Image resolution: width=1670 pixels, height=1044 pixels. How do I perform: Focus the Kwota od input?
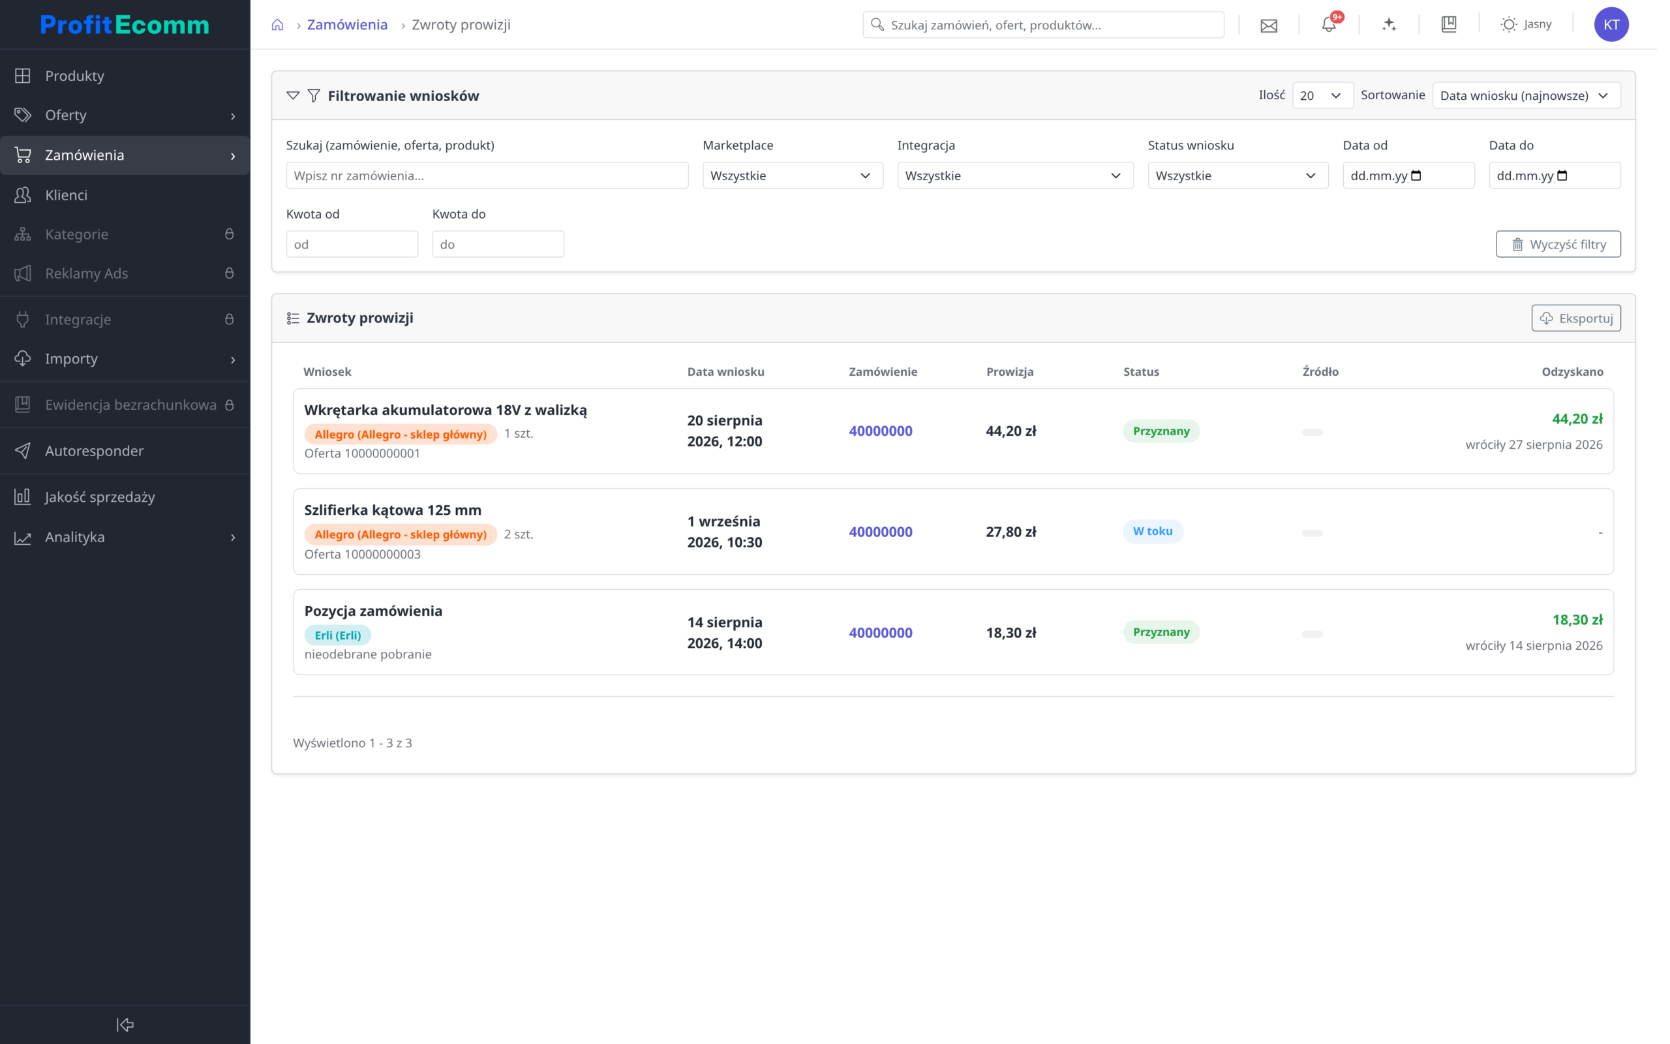[x=352, y=245]
